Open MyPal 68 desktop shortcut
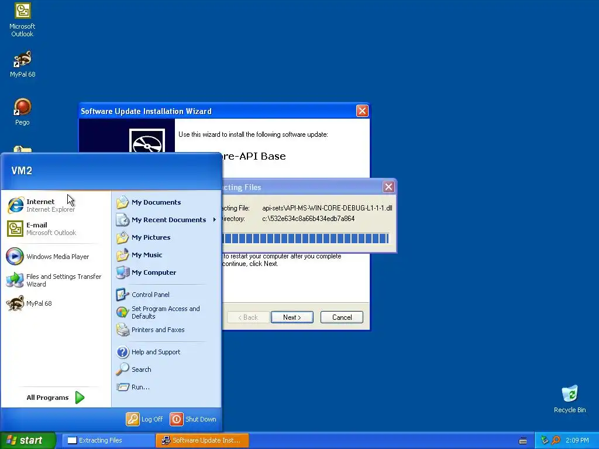599x449 pixels. pos(22,64)
